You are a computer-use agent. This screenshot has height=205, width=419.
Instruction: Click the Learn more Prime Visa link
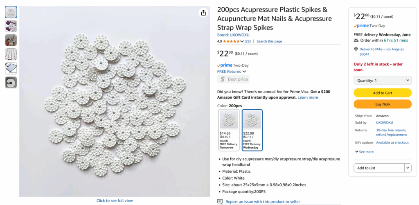coord(308,97)
